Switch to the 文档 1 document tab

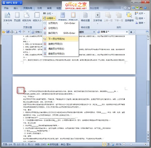36,32
